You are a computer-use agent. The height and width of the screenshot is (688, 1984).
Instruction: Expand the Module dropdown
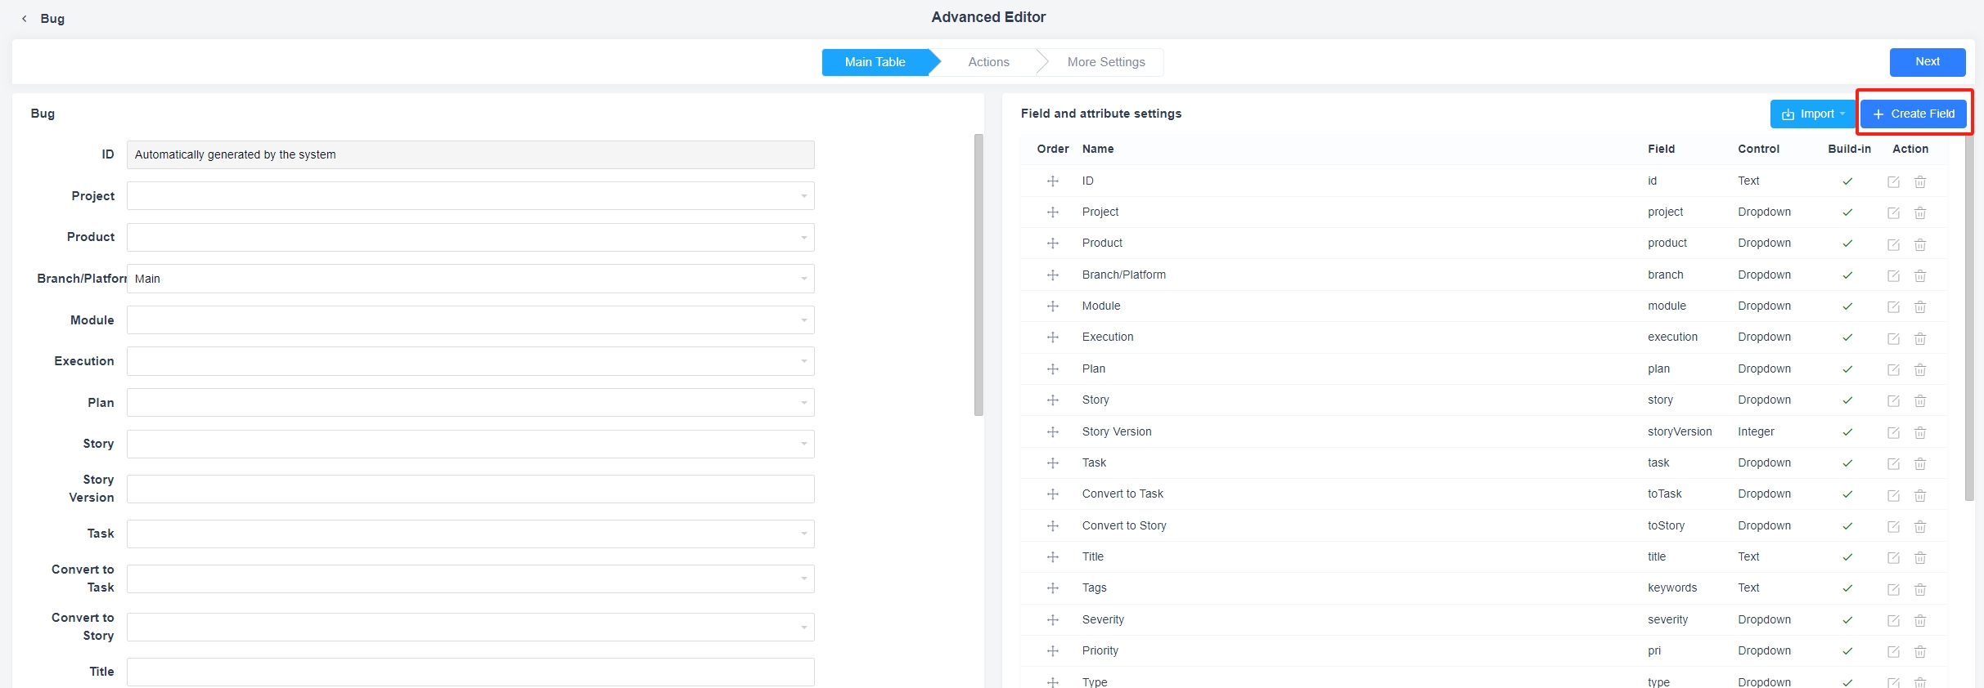click(470, 320)
